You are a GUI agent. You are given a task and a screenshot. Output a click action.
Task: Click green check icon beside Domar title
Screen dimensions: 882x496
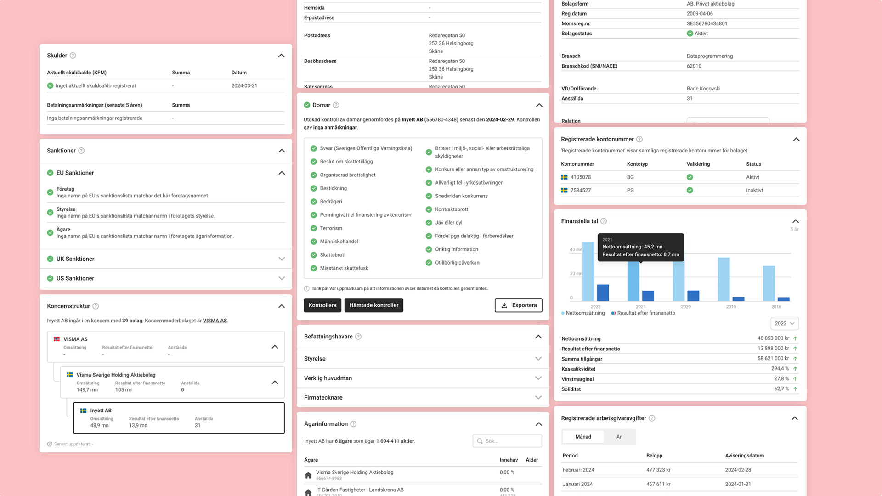[307, 105]
